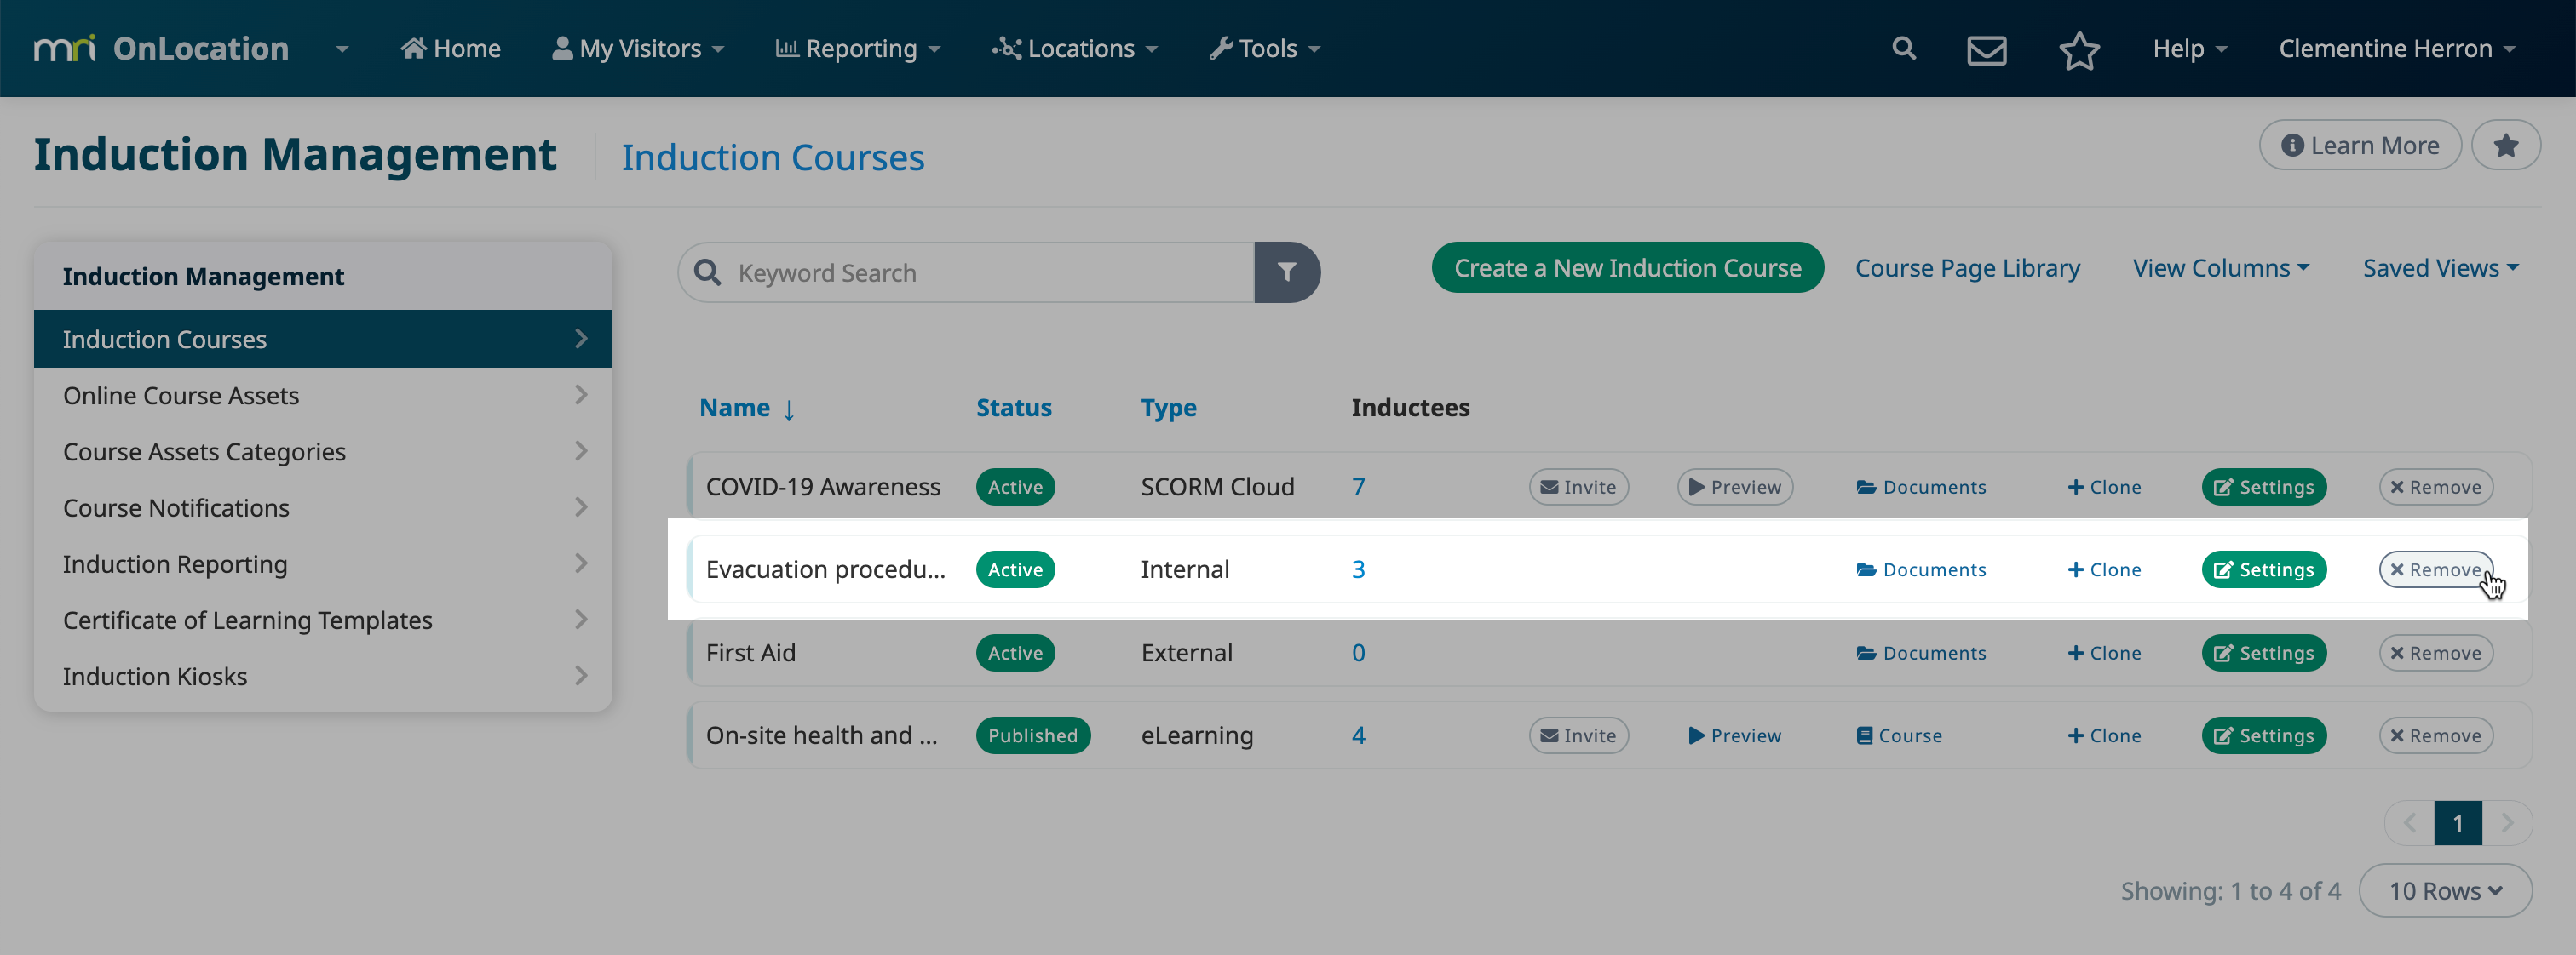Click the Remove icon for Evacuation procedure
This screenshot has height=955, width=2576.
tap(2436, 569)
